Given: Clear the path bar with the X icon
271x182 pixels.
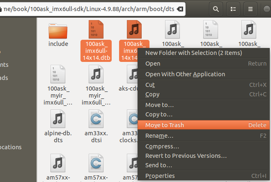Looking at the screenshot, I should (x=180, y=9).
